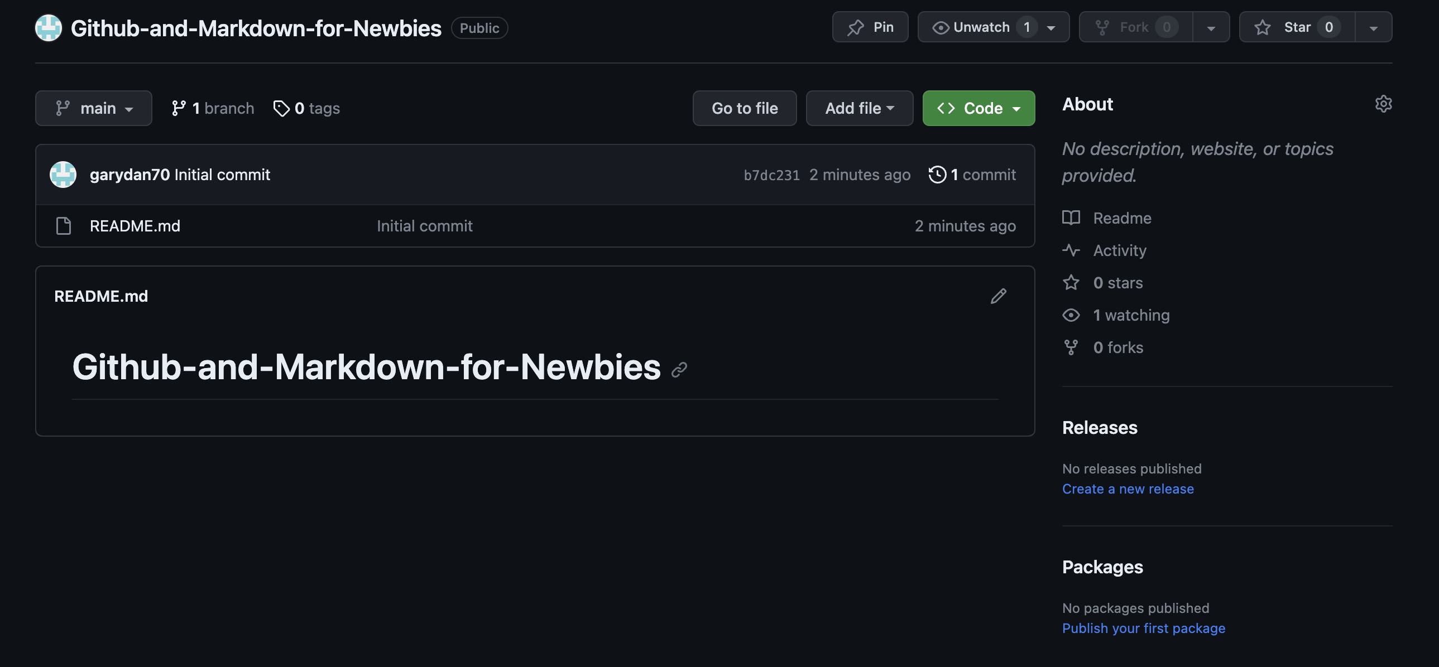The width and height of the screenshot is (1439, 667).
Task: Click the README.md file icon
Action: 63,225
